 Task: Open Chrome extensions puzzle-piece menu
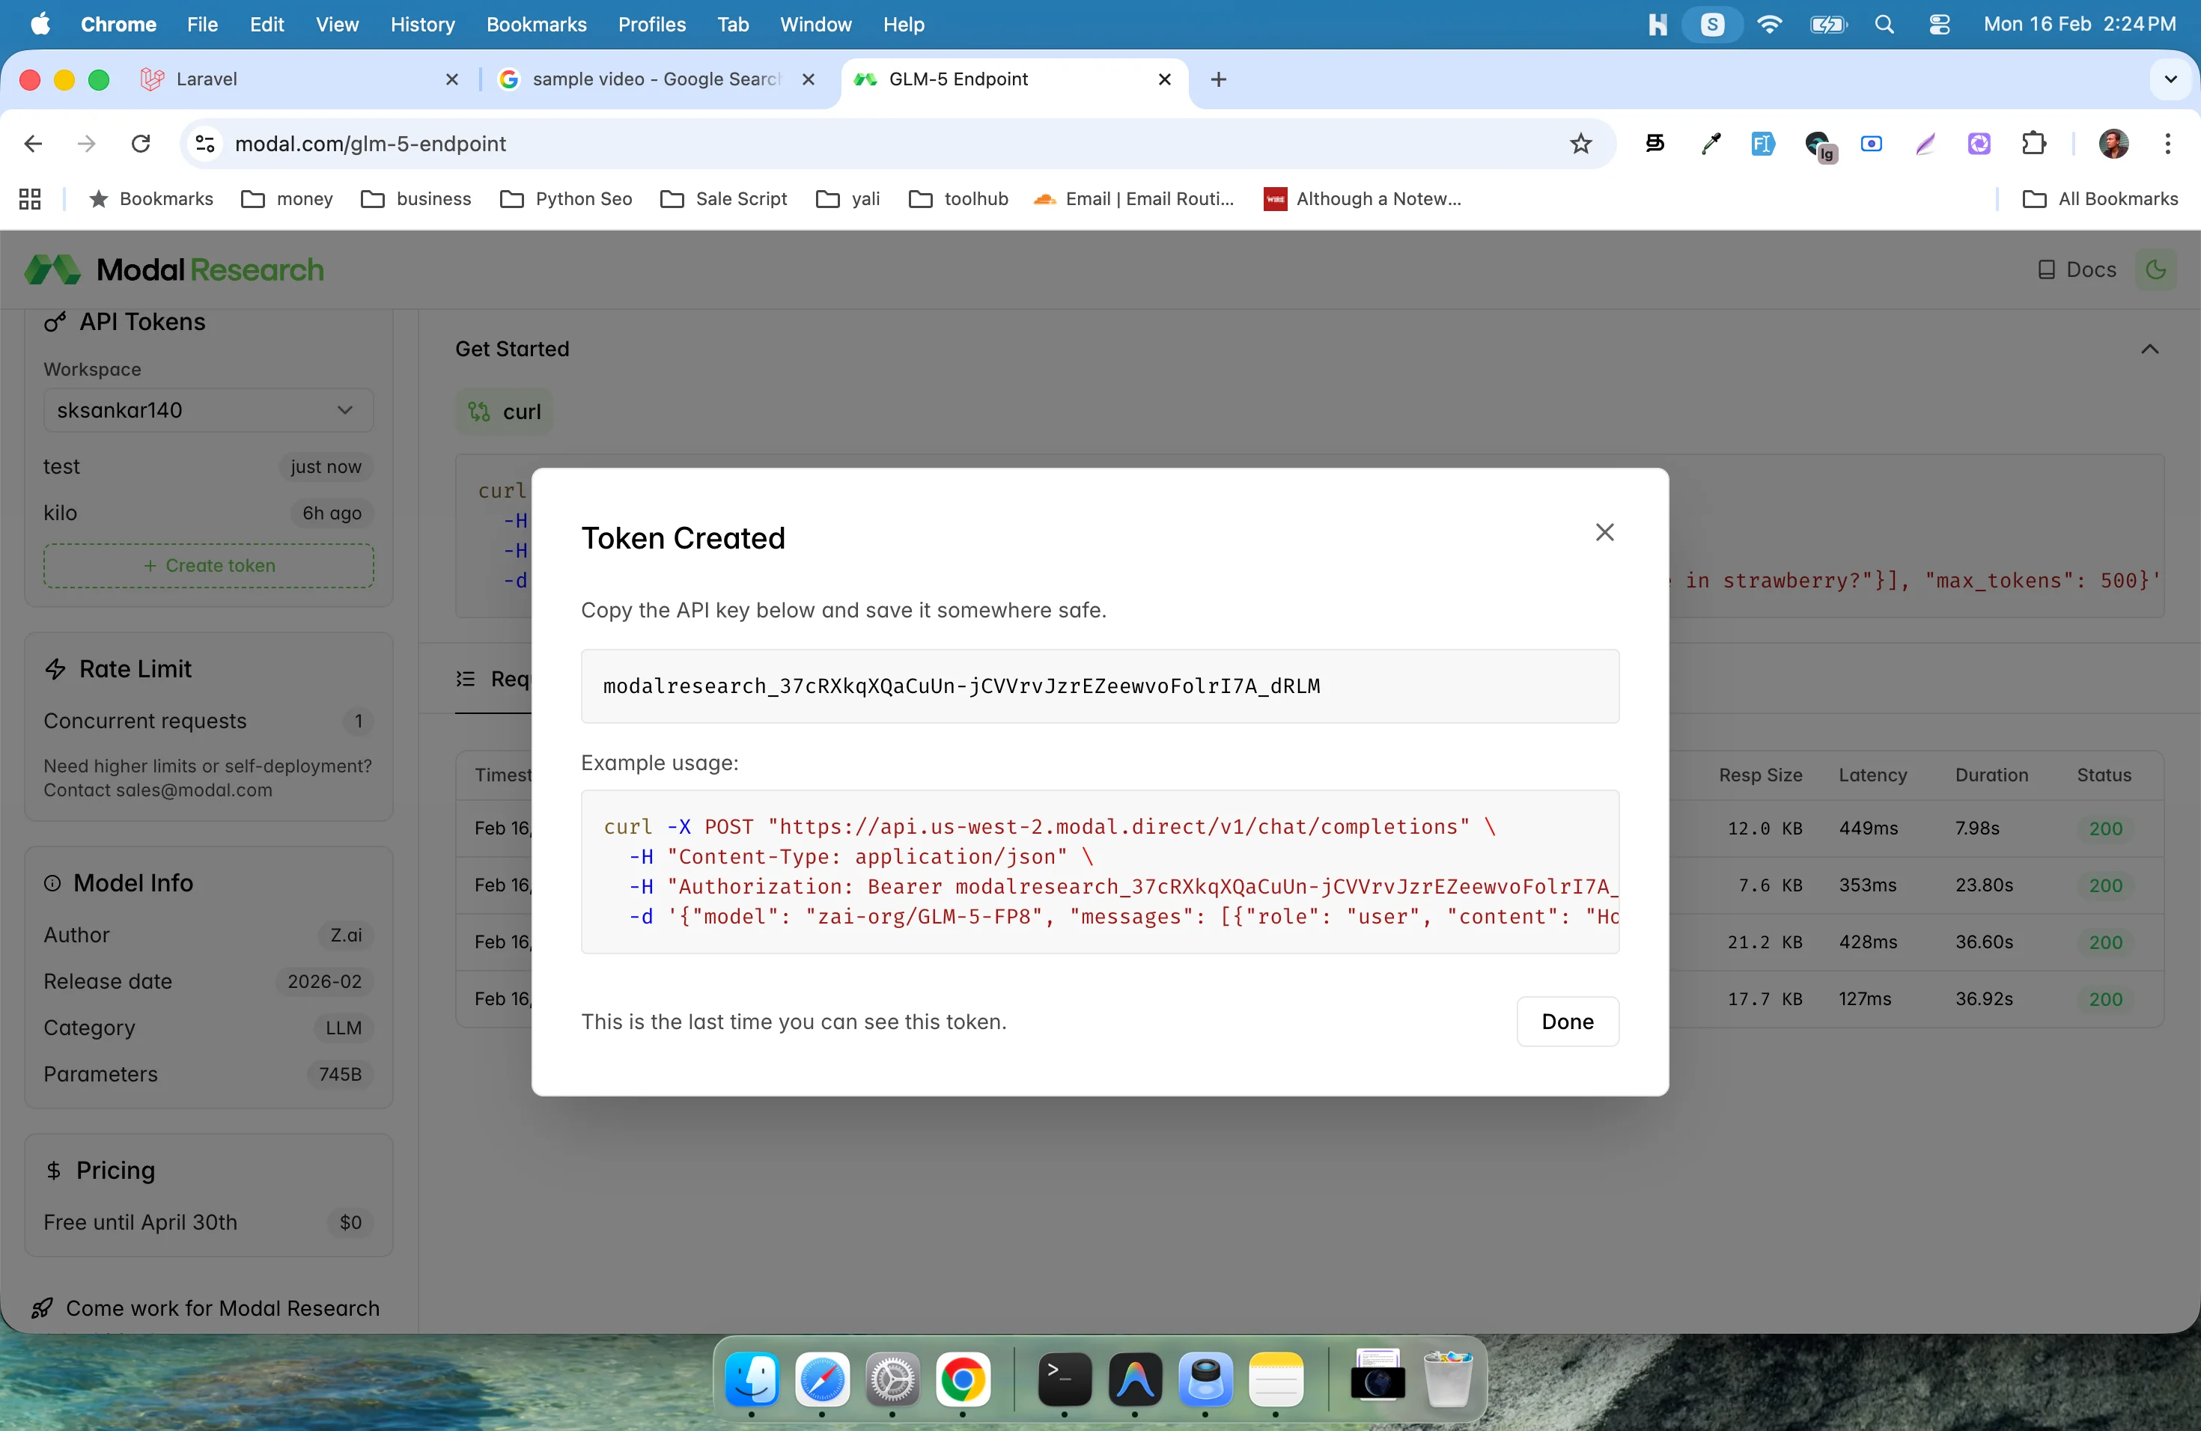click(2035, 143)
